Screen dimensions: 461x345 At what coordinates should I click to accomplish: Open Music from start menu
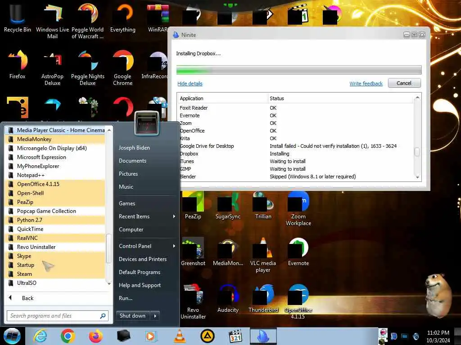(126, 187)
